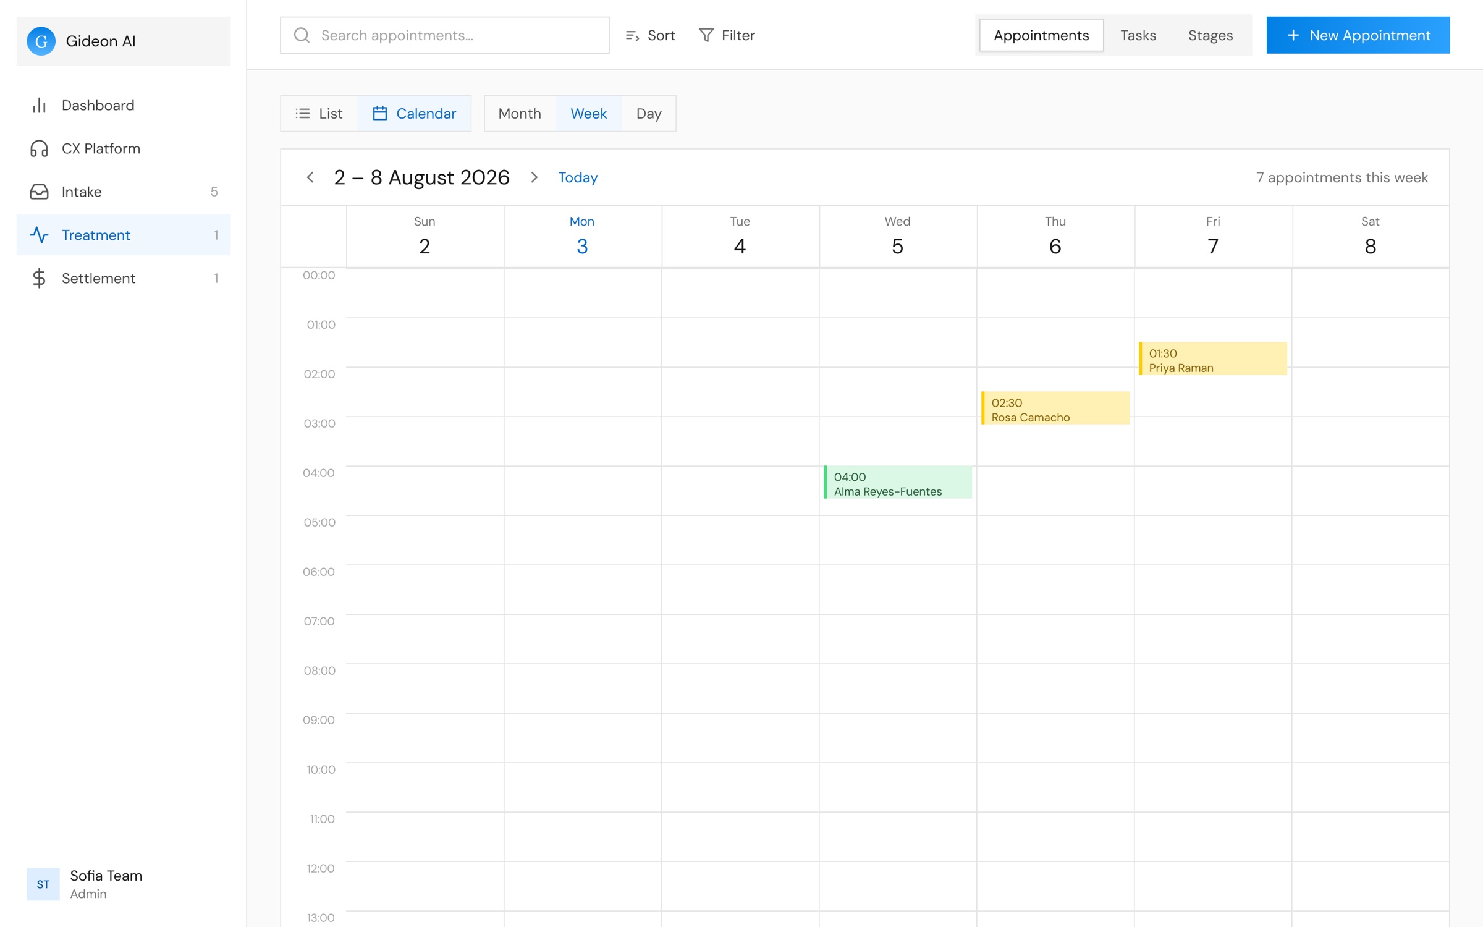This screenshot has width=1483, height=927.
Task: Open the Filter options
Action: pyautogui.click(x=727, y=35)
